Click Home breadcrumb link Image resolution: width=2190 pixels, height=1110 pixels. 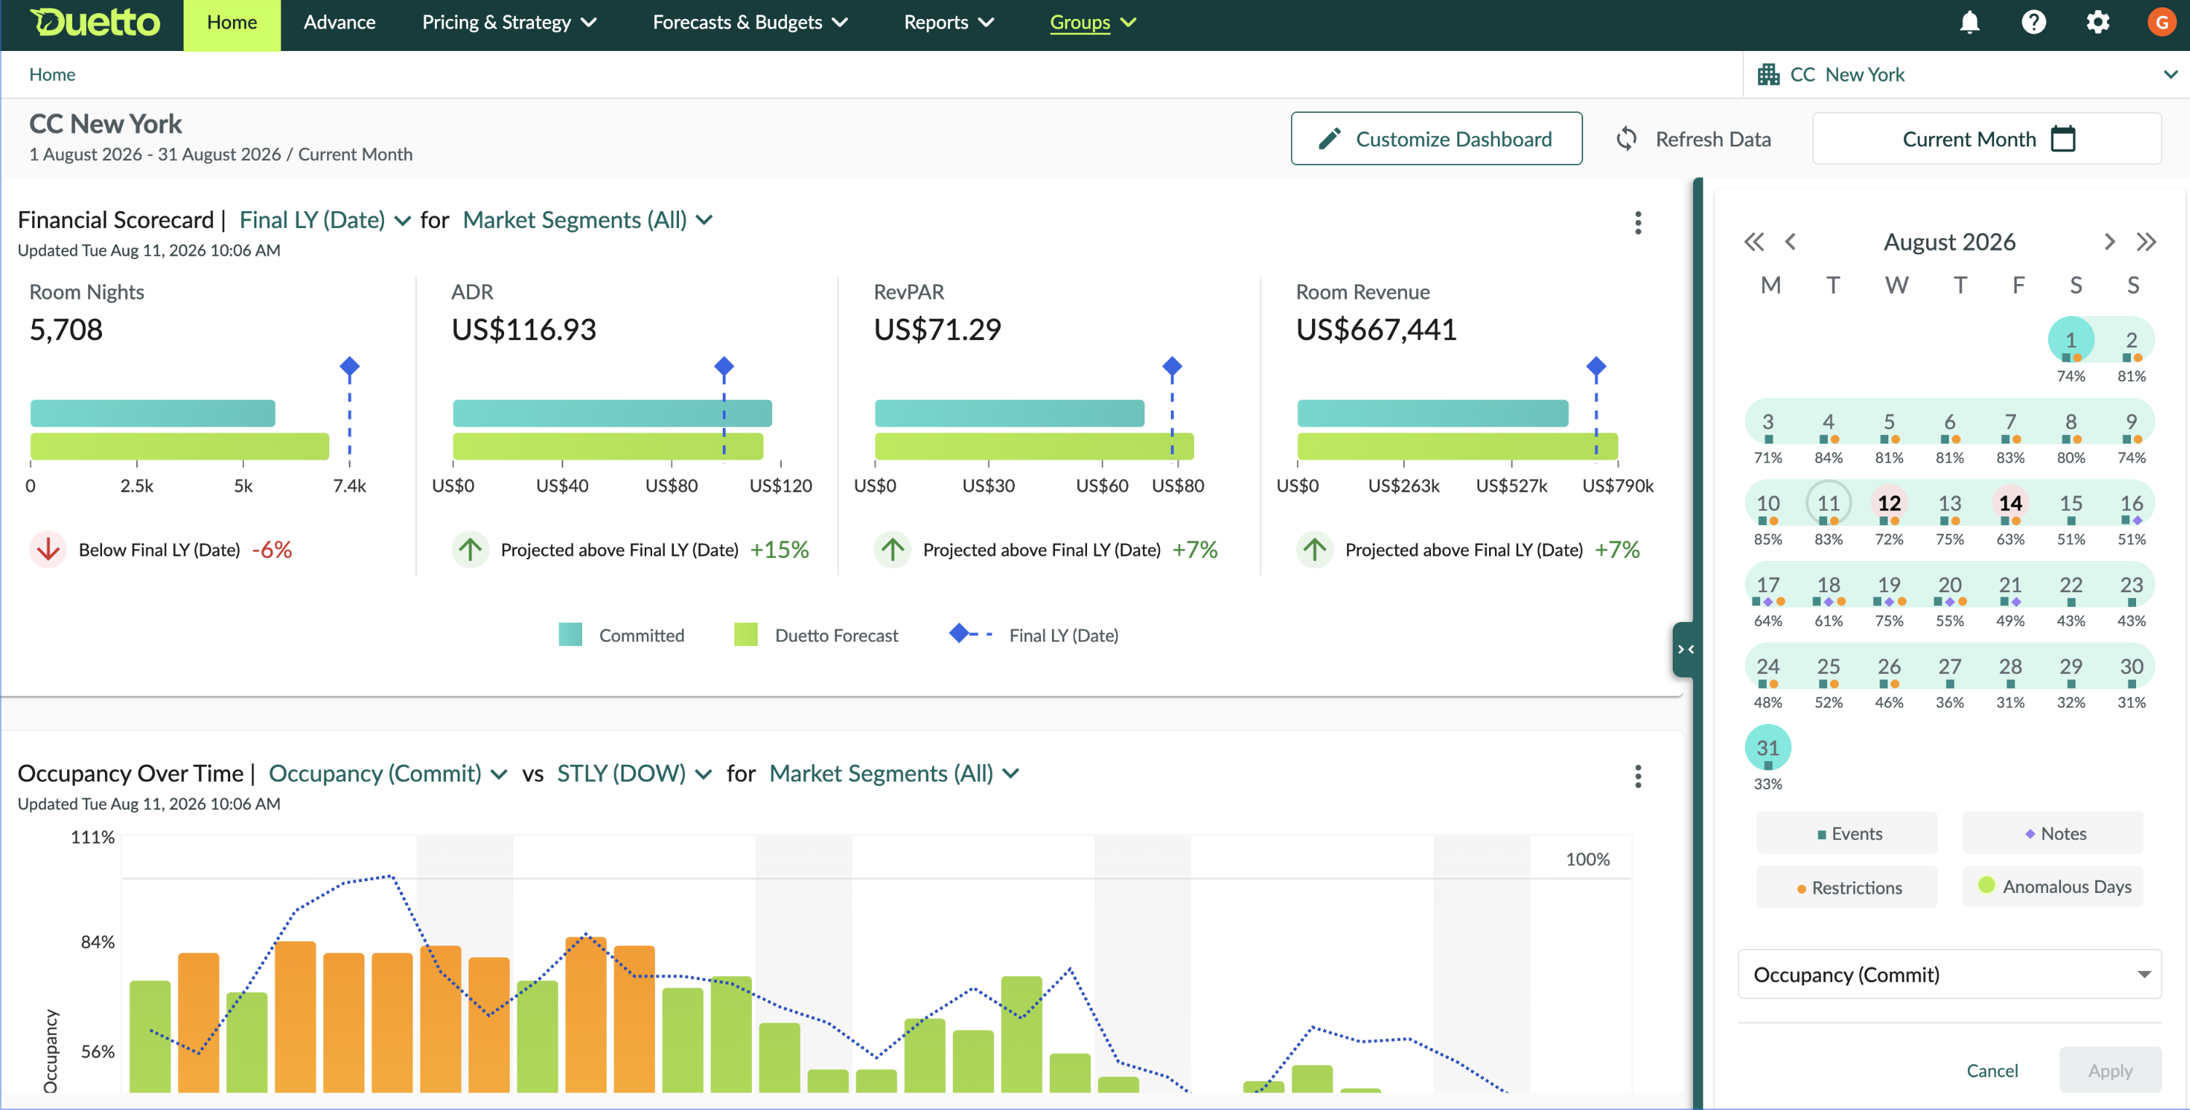tap(52, 75)
